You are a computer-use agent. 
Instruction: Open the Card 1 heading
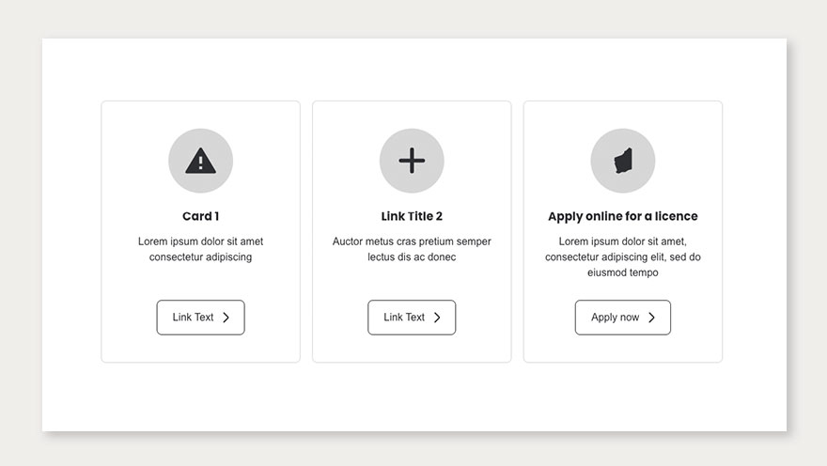(x=200, y=216)
